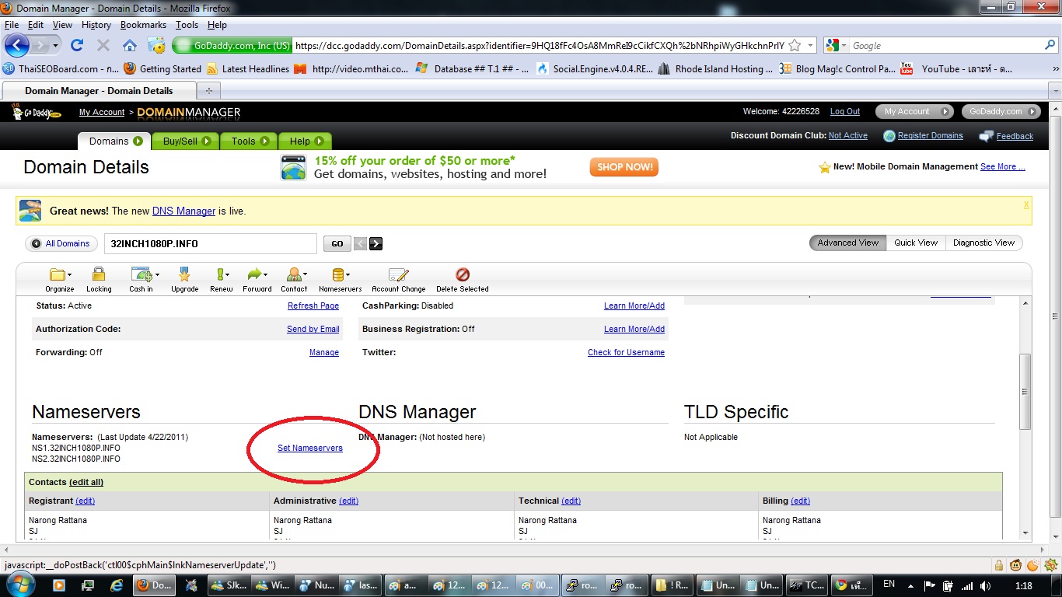Select the Domains navigation tab
Screen dimensions: 1062x597
click(x=115, y=141)
